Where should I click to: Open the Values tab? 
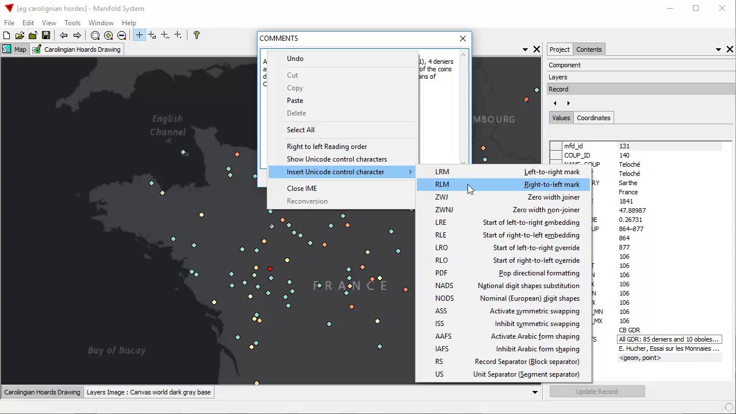(x=561, y=118)
